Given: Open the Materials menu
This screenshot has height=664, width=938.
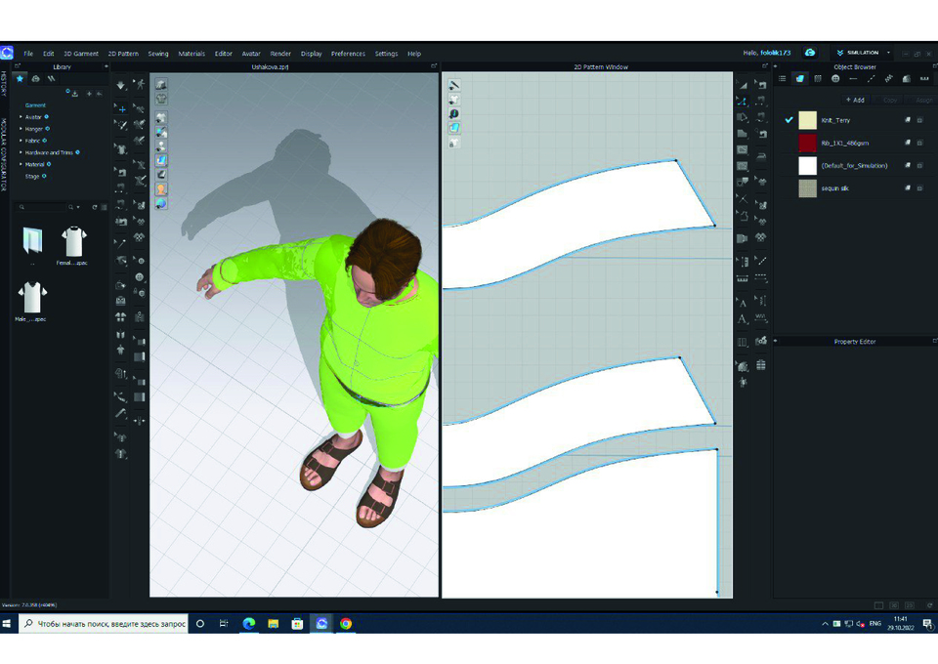Looking at the screenshot, I should (x=192, y=54).
